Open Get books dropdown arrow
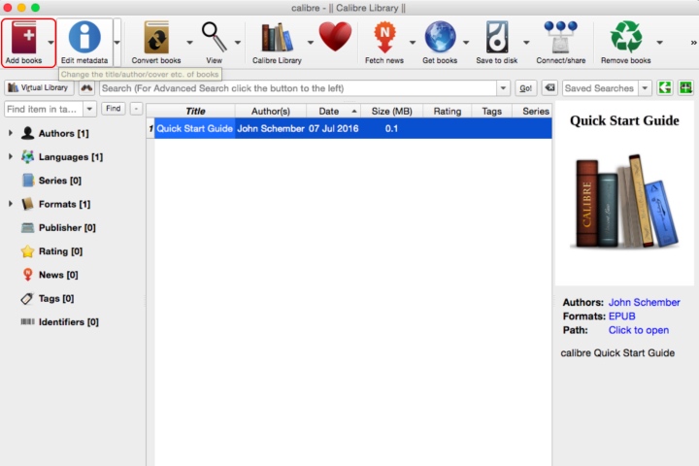699x466 pixels. point(466,43)
